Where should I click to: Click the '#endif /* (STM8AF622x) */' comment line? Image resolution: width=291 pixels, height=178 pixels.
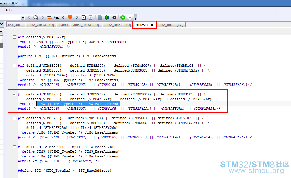point(44,47)
